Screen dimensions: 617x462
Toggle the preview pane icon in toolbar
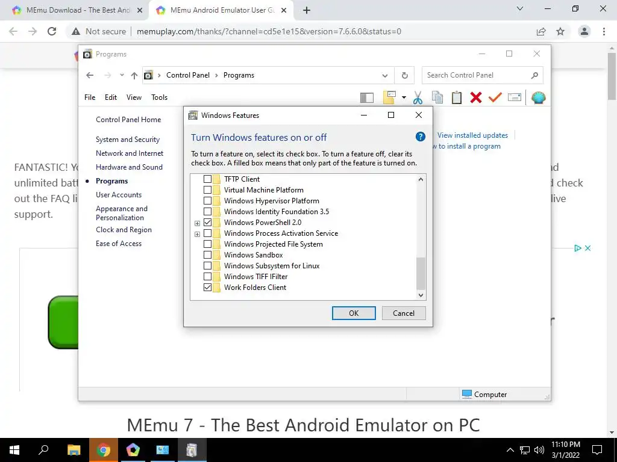[367, 97]
